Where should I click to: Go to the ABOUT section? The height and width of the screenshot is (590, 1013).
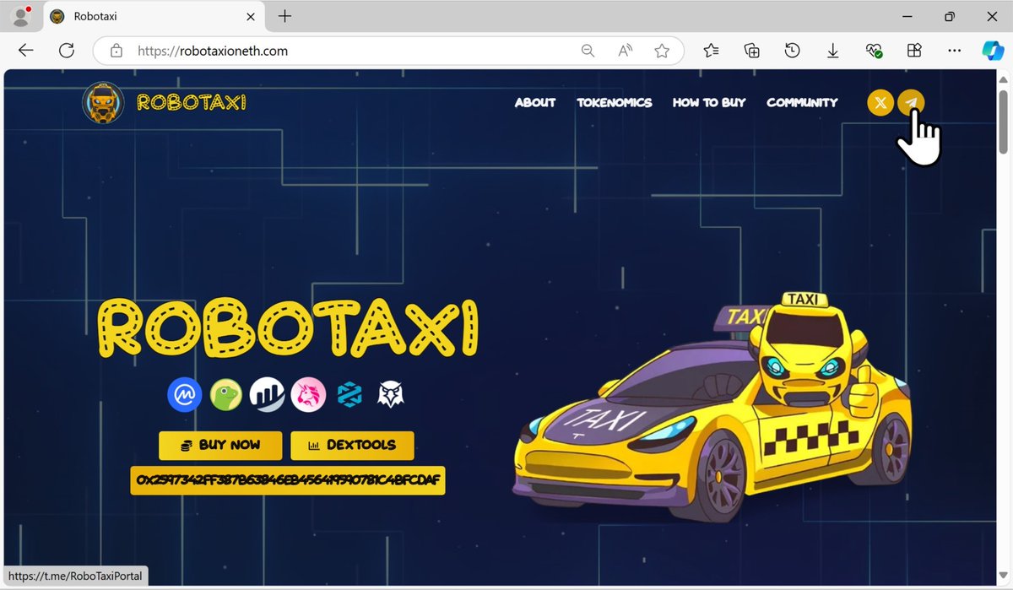pyautogui.click(x=535, y=103)
